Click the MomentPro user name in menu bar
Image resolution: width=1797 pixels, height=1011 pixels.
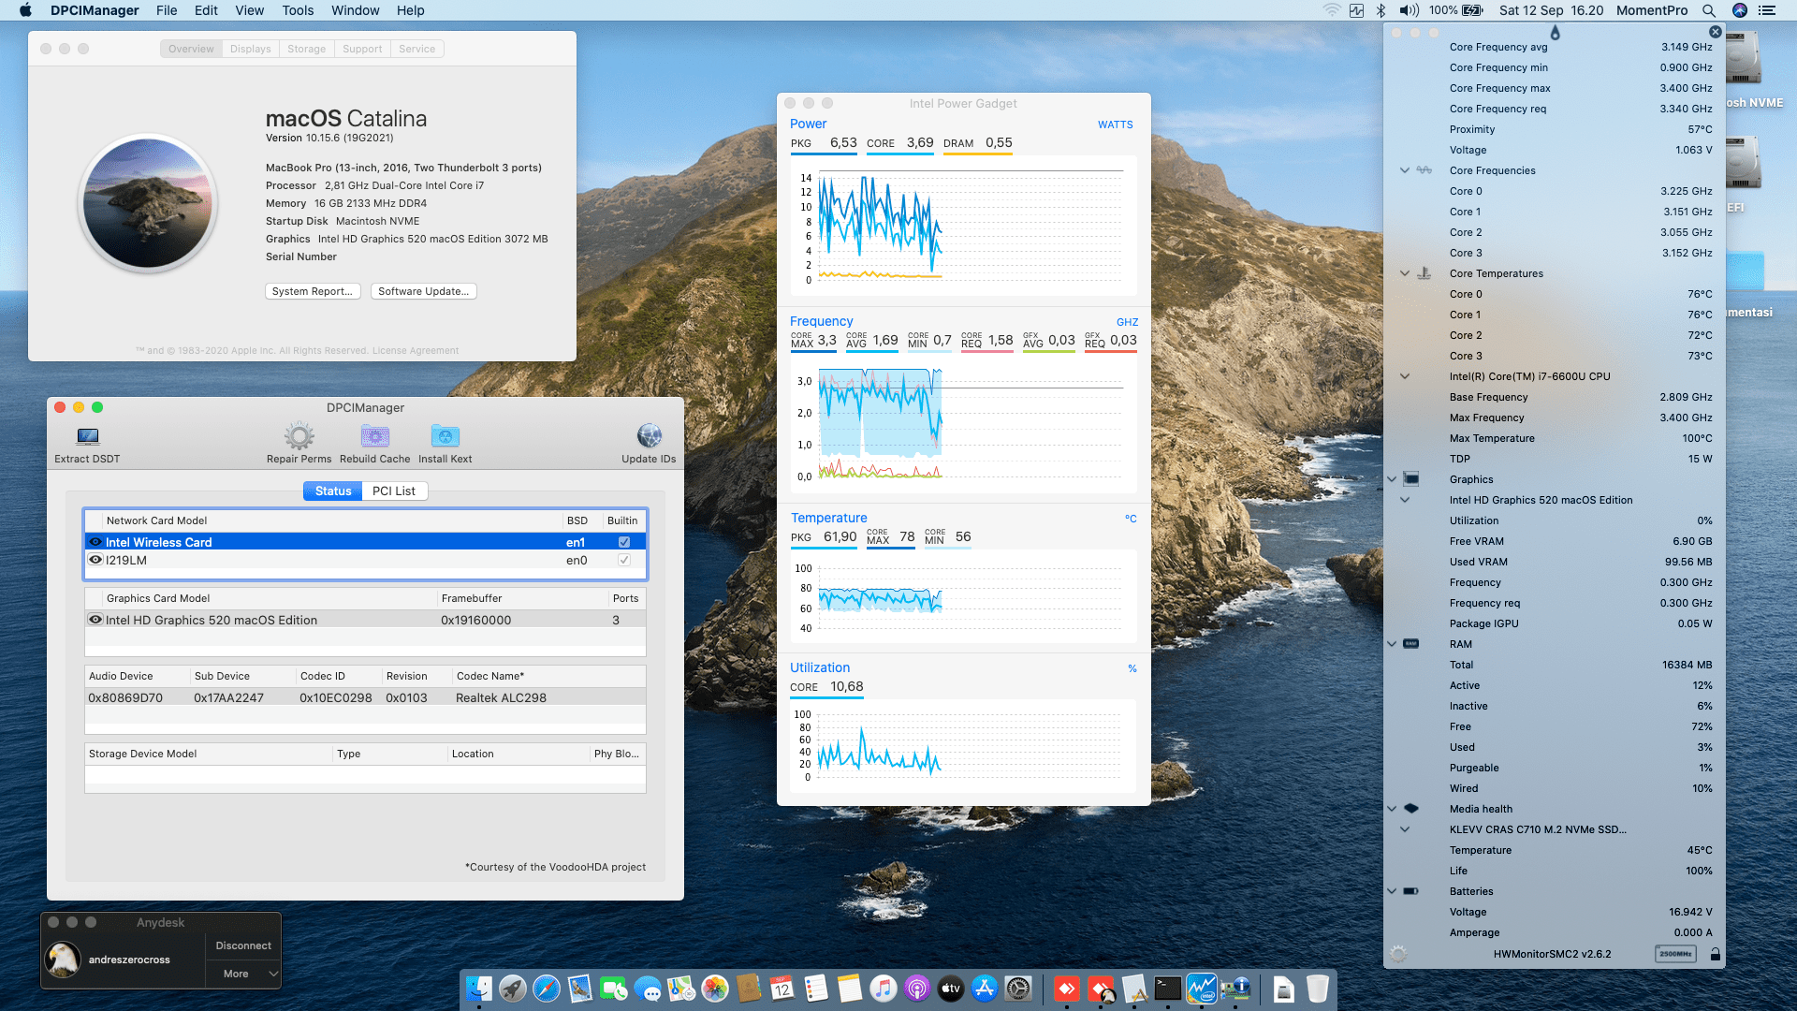pos(1652,10)
